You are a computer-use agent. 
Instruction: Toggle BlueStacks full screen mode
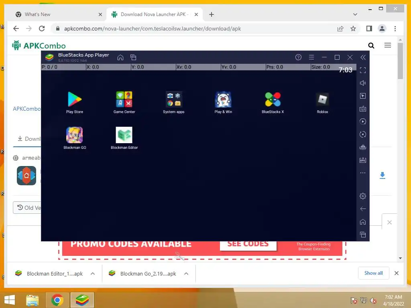coord(363,70)
